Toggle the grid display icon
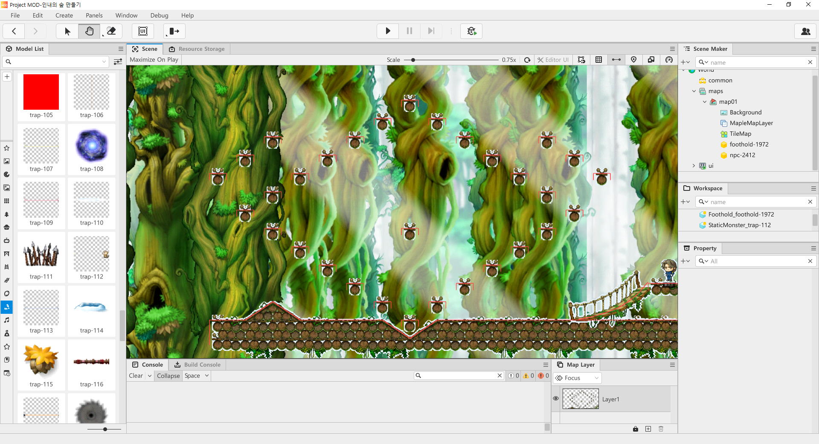Screen dimensions: 819x444 coord(599,60)
